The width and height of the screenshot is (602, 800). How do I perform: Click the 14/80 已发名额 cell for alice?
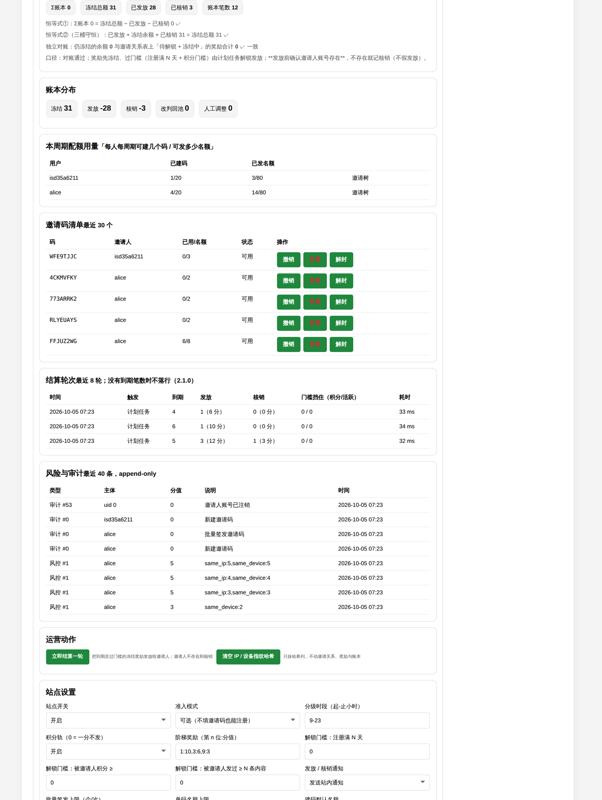point(259,192)
